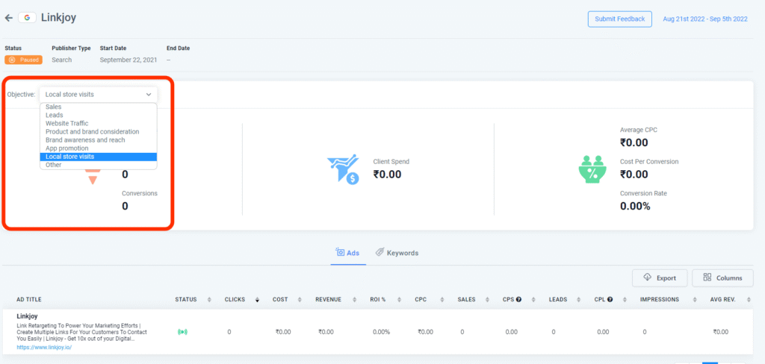Image resolution: width=765 pixels, height=364 pixels.
Task: Sort by Clicks column arrows
Action: [x=258, y=299]
